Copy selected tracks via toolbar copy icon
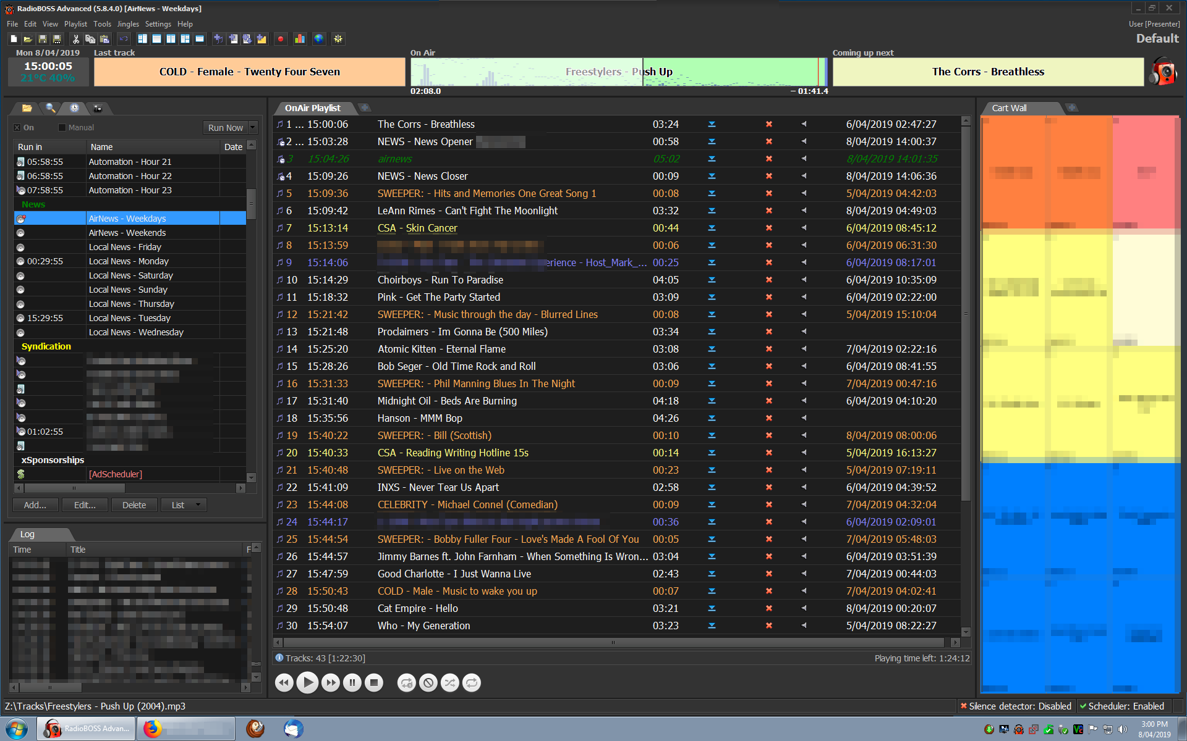 pos(90,39)
